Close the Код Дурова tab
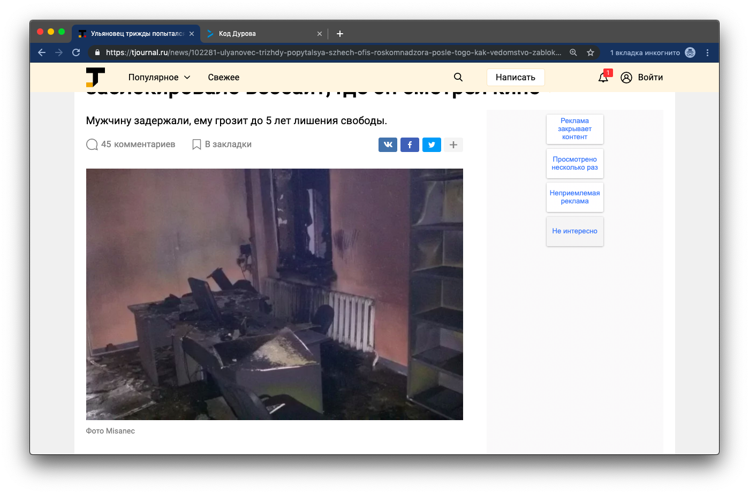The width and height of the screenshot is (749, 494). pos(320,34)
